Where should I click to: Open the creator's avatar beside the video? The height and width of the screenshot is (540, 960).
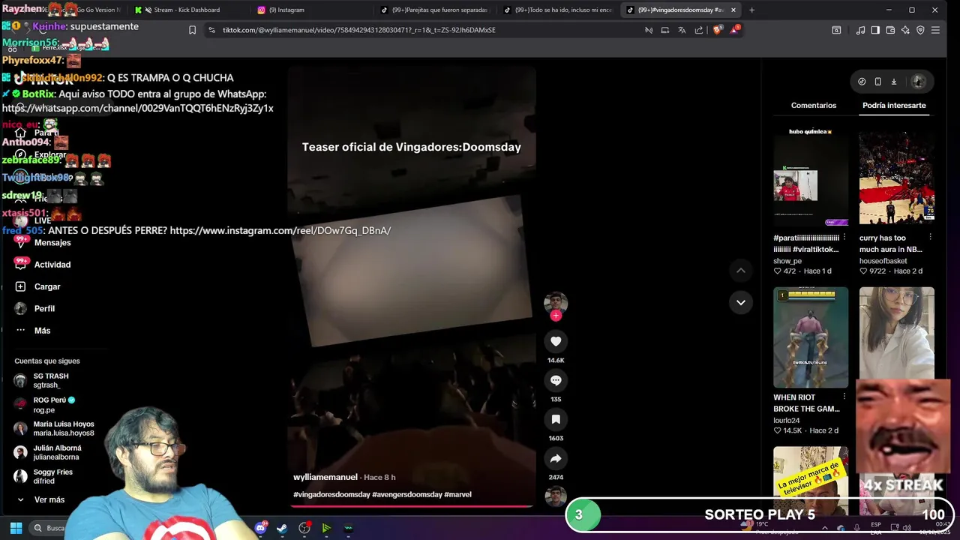(x=556, y=303)
